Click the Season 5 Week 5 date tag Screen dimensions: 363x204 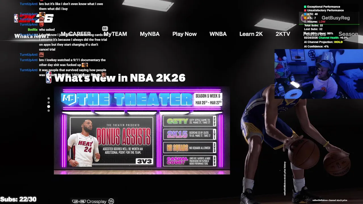coord(208,99)
